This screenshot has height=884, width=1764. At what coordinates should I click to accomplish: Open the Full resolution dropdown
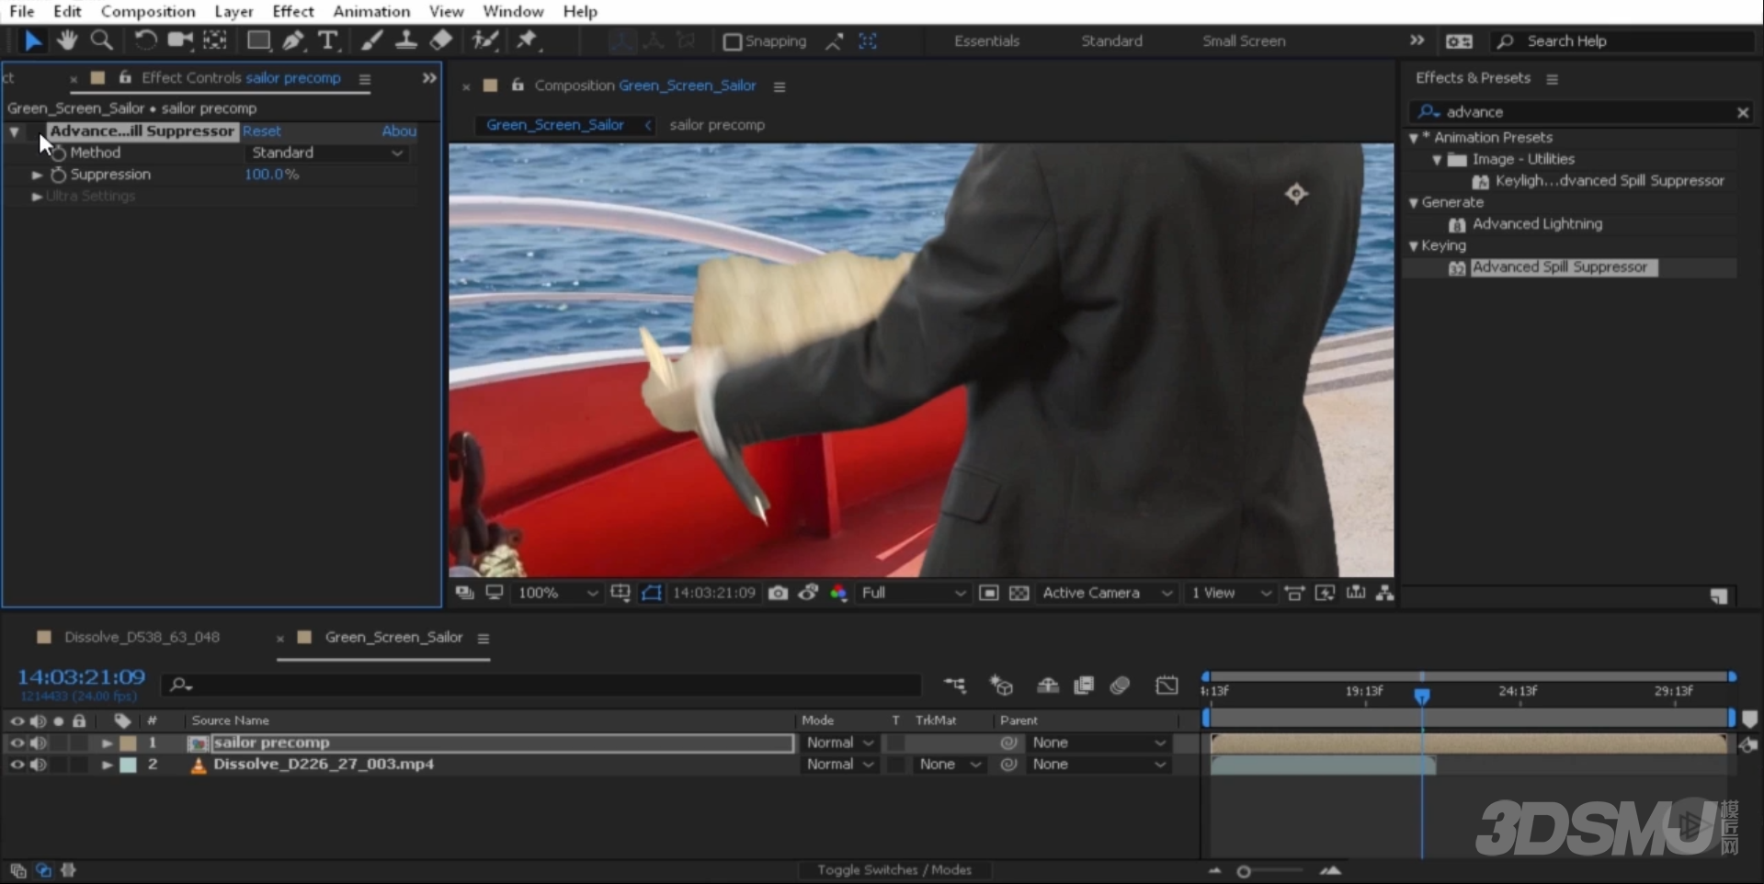pyautogui.click(x=913, y=593)
